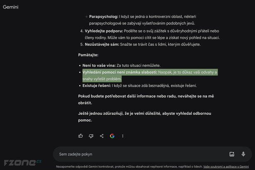Open the three-dot more options menu
The width and height of the screenshot is (255, 170).
coord(123,136)
